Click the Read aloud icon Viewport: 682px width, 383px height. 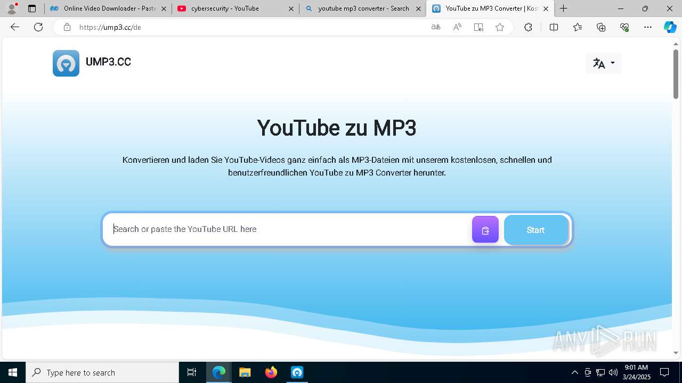click(x=457, y=27)
